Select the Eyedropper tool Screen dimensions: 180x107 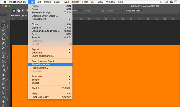click(3, 43)
